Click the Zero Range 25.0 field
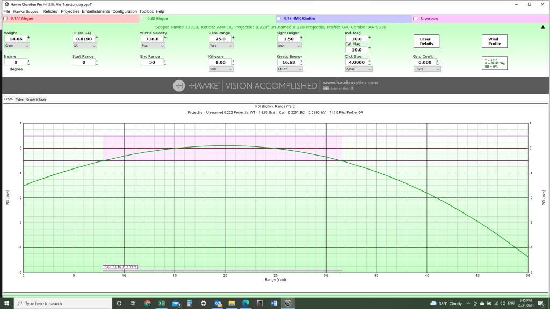 [220, 39]
